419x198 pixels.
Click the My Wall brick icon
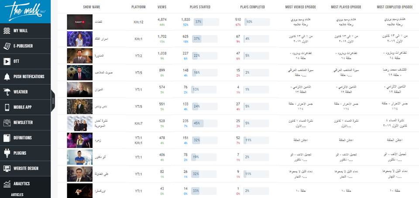(x=7, y=31)
